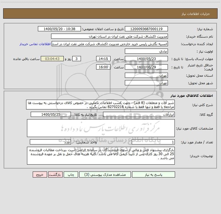Click the نام دستگاه خریدار label
The image size is (221, 214).
pos(199,36)
